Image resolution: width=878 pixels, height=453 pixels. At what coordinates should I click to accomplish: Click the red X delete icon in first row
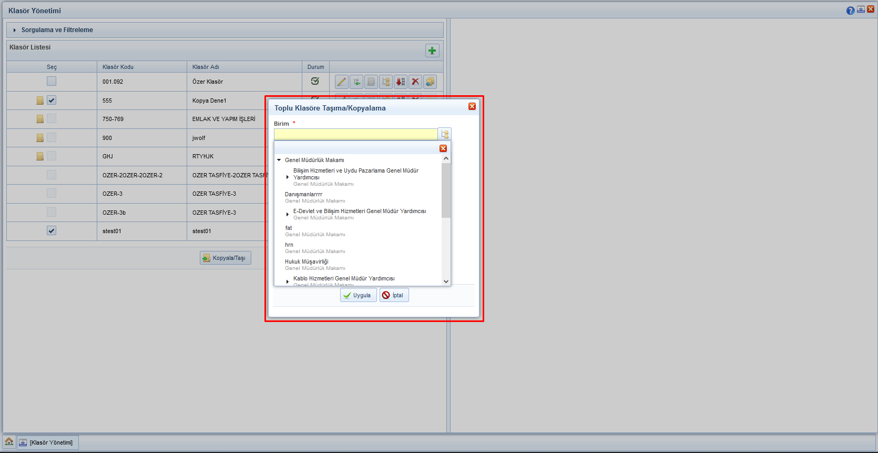pos(415,82)
